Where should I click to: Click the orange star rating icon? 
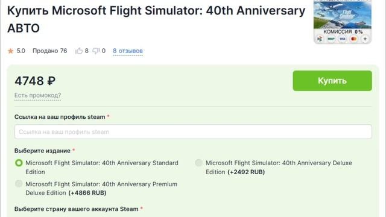click(x=11, y=51)
